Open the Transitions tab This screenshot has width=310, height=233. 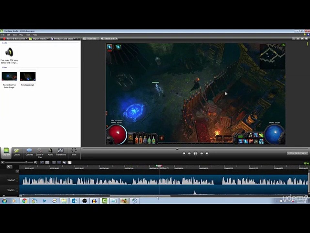[61, 151]
